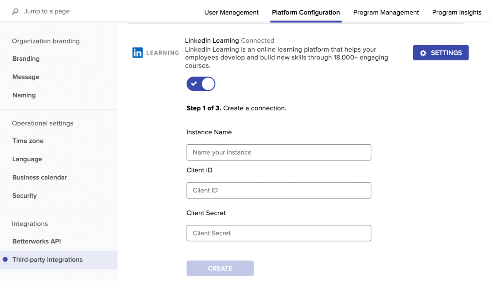This screenshot has height=281, width=490.
Task: Click the blue dot beside Third-party integrations
Action: (5, 260)
